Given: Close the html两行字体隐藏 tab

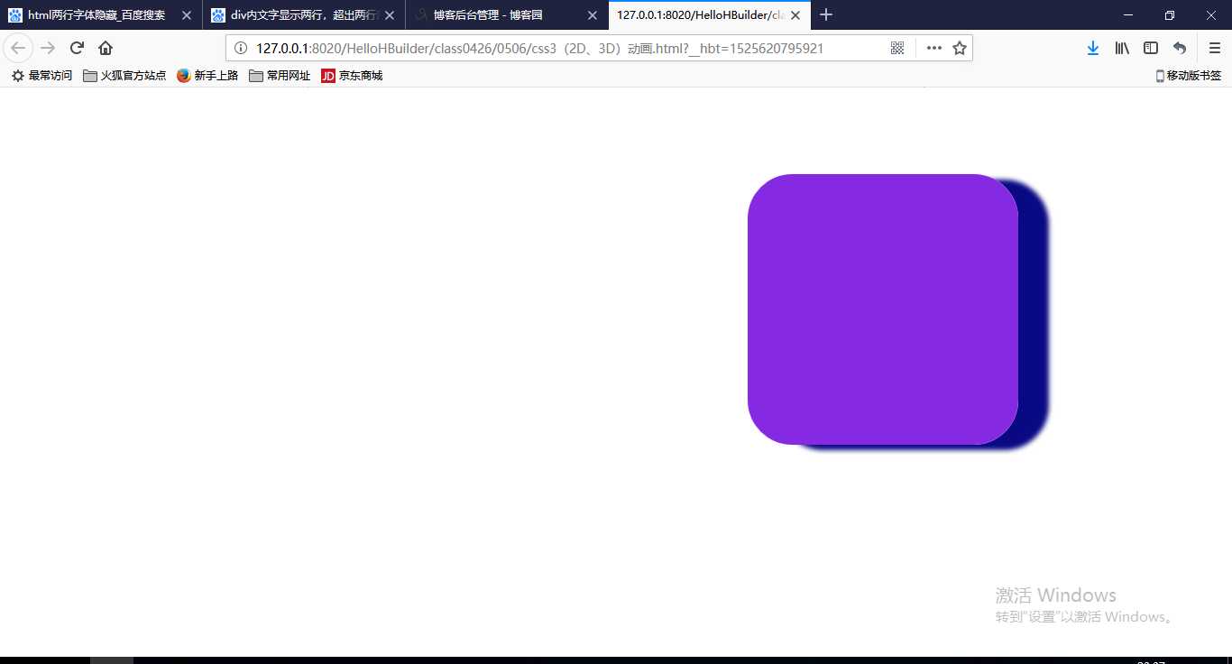Looking at the screenshot, I should 187,15.
